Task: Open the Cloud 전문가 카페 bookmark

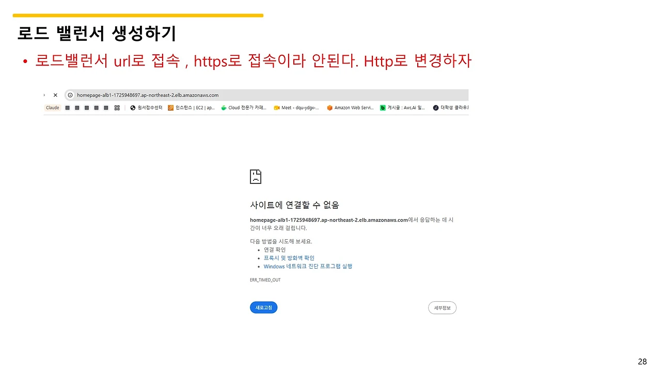Action: (244, 108)
